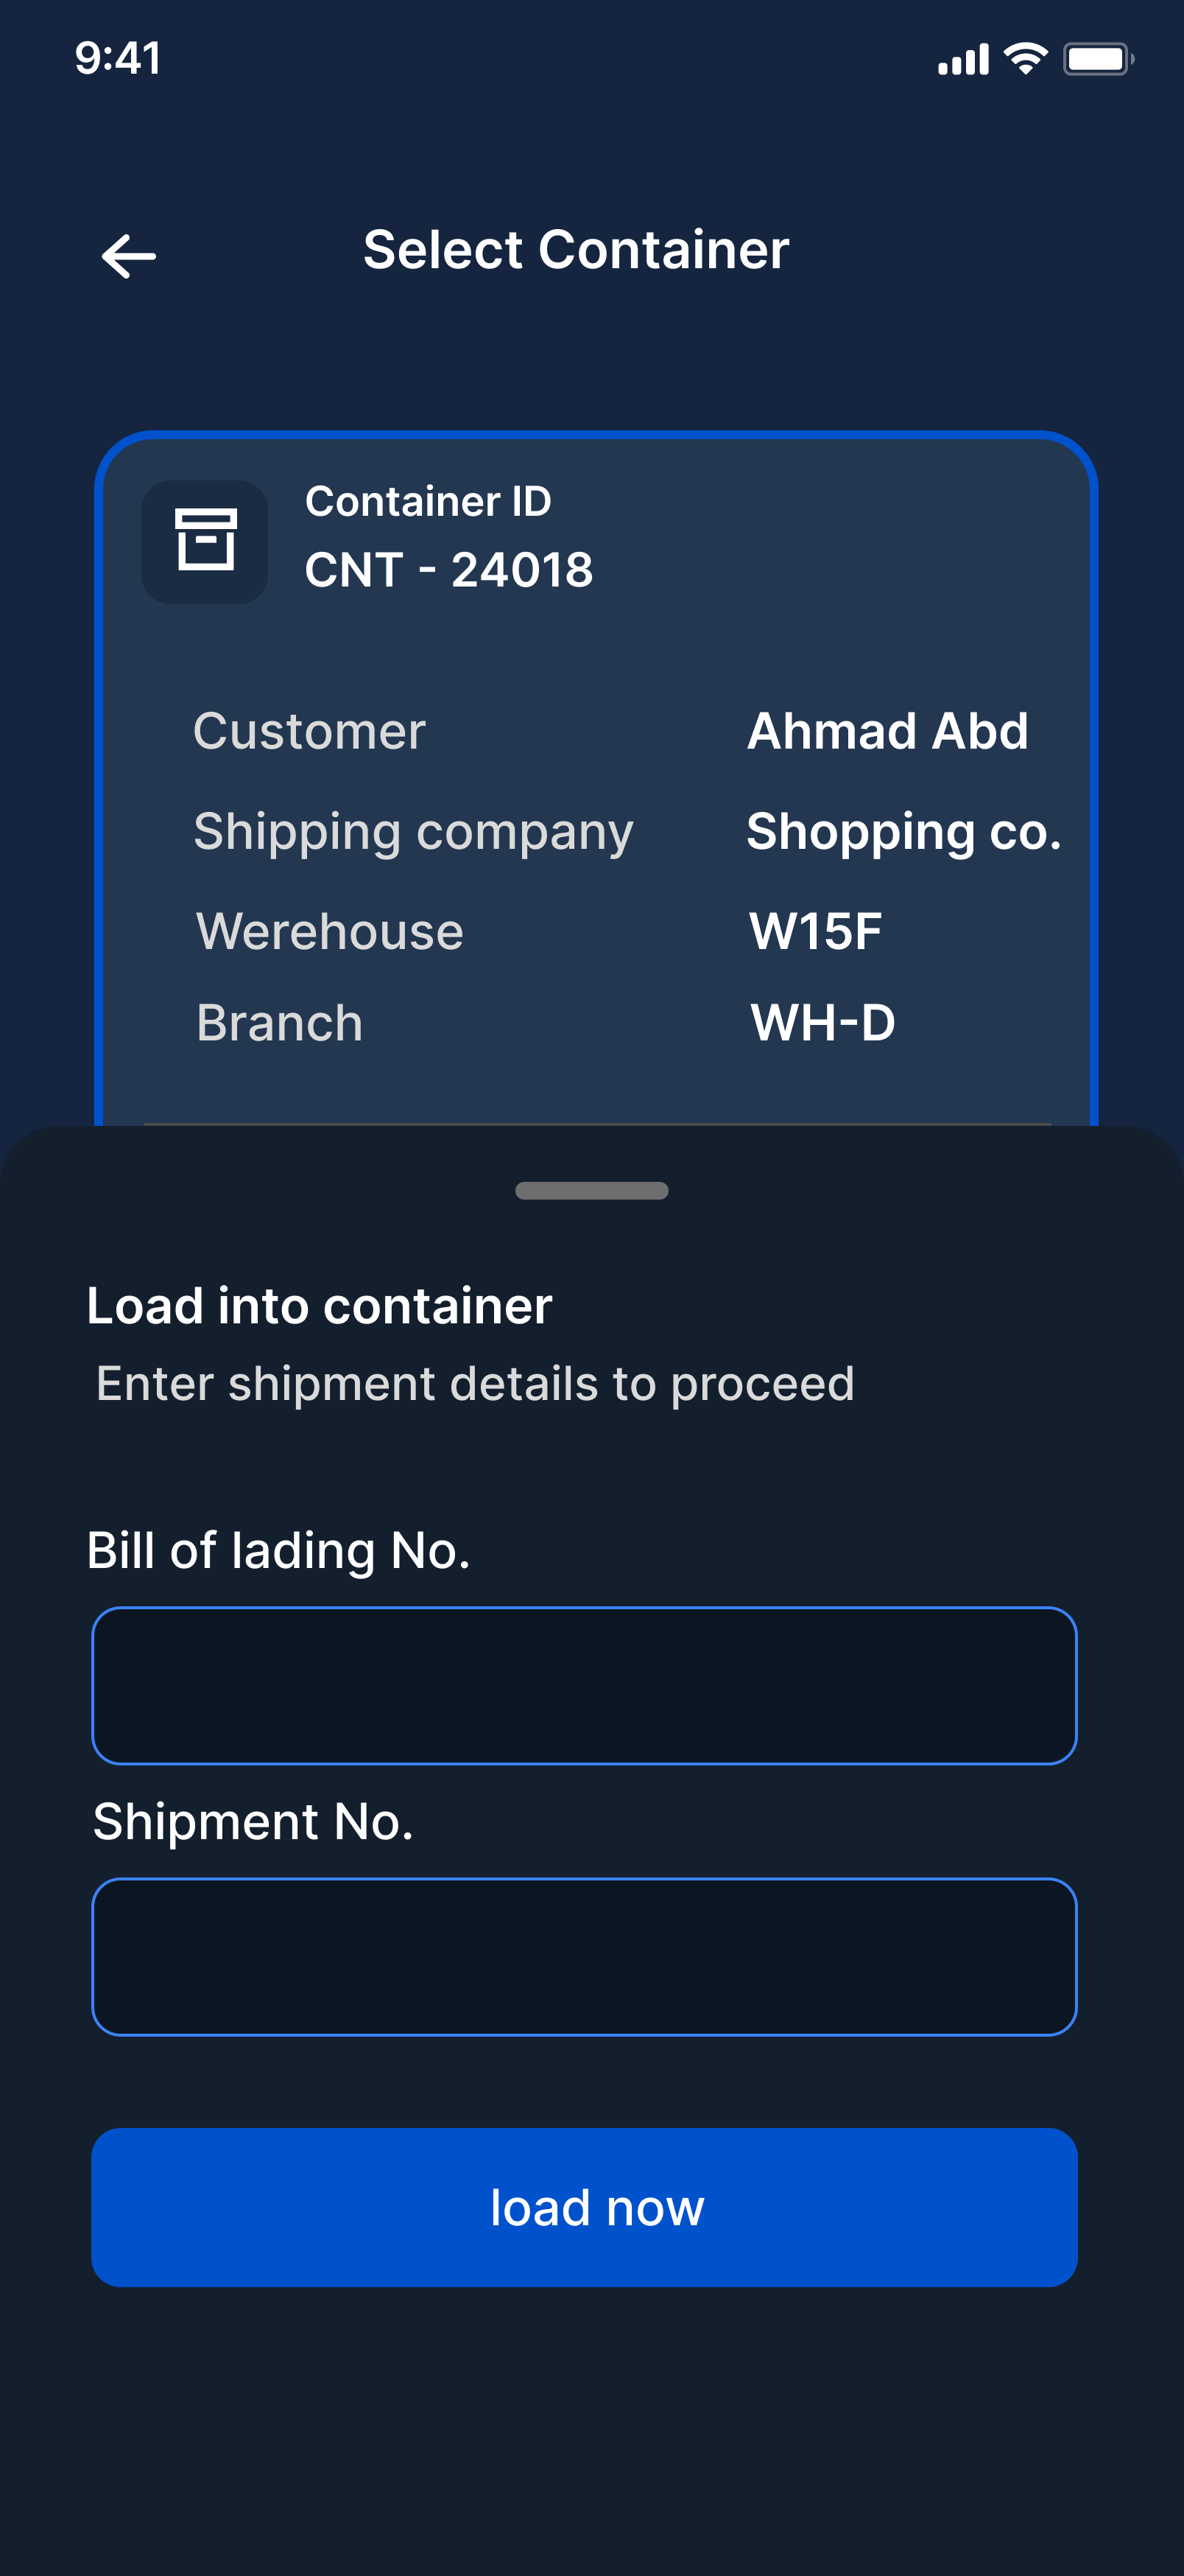Focus the Bill of lading No. input field
The width and height of the screenshot is (1184, 2576).
click(585, 1685)
